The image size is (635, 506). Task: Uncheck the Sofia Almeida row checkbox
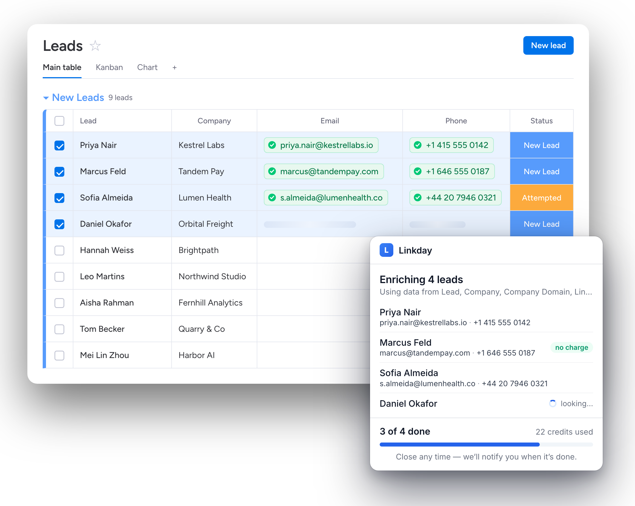click(59, 198)
